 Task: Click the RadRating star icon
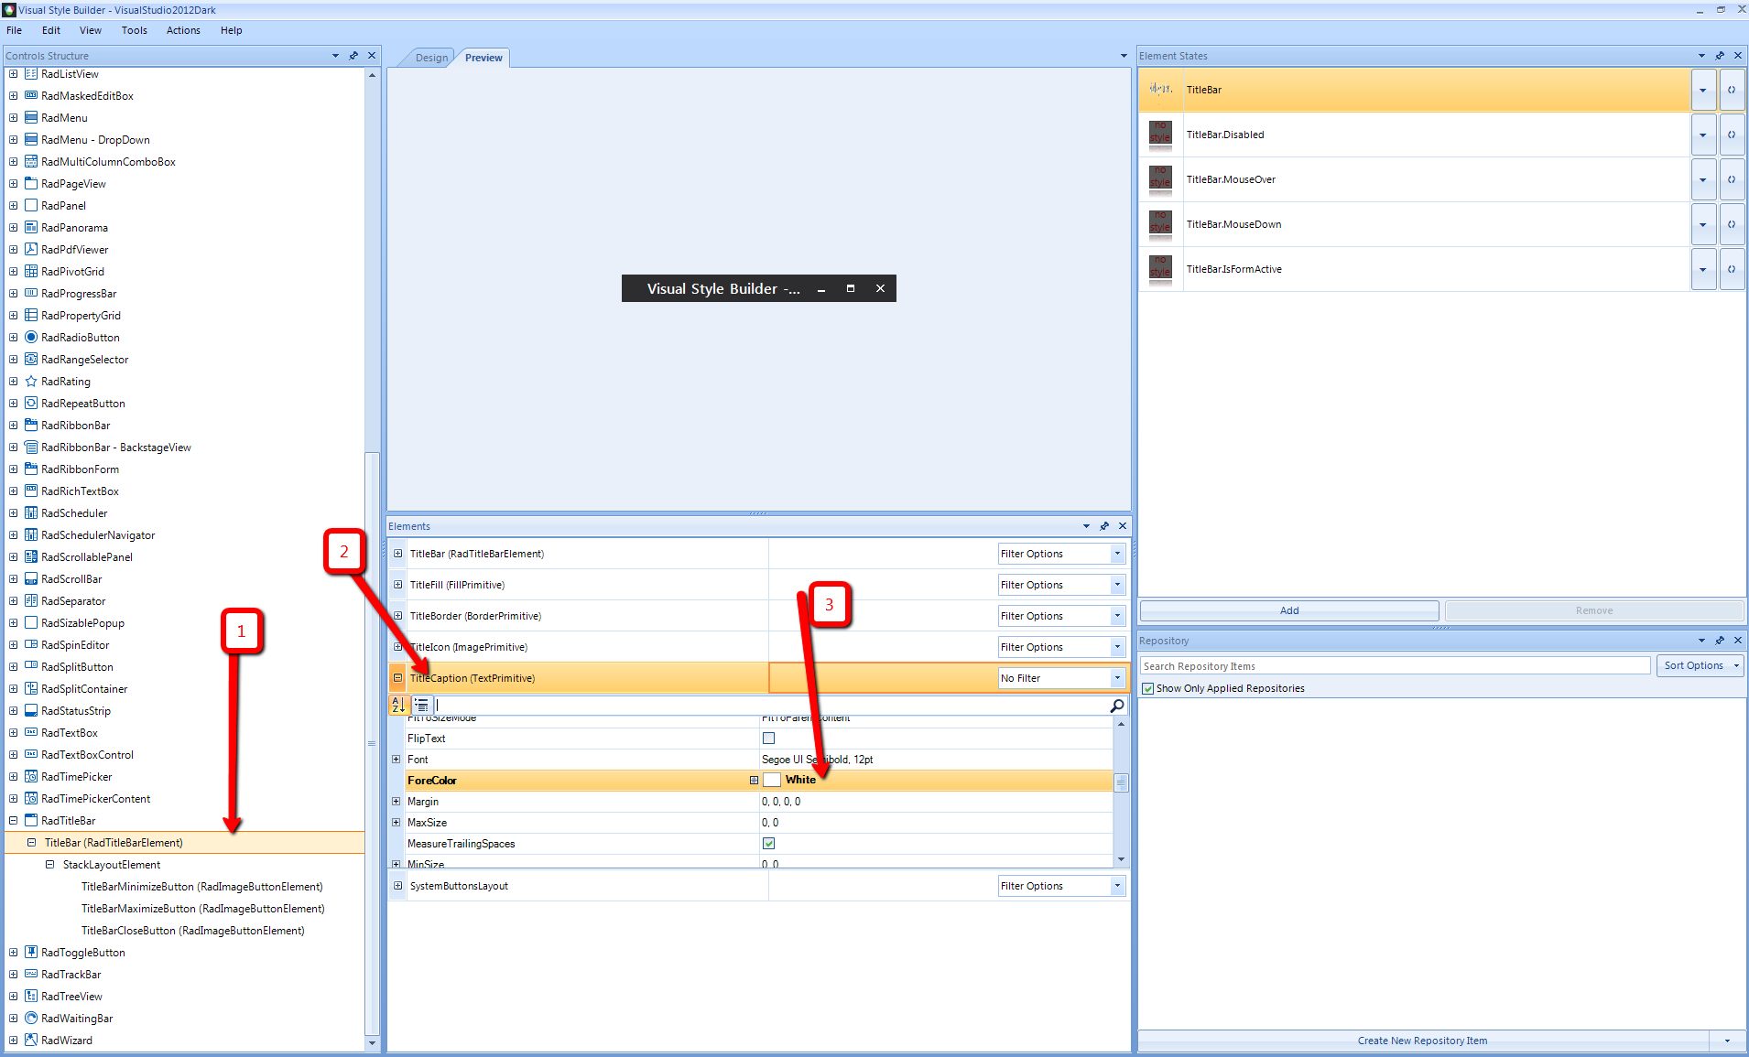click(x=31, y=382)
